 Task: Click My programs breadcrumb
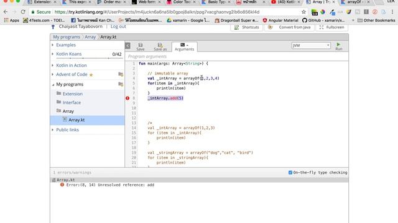[x=67, y=37]
